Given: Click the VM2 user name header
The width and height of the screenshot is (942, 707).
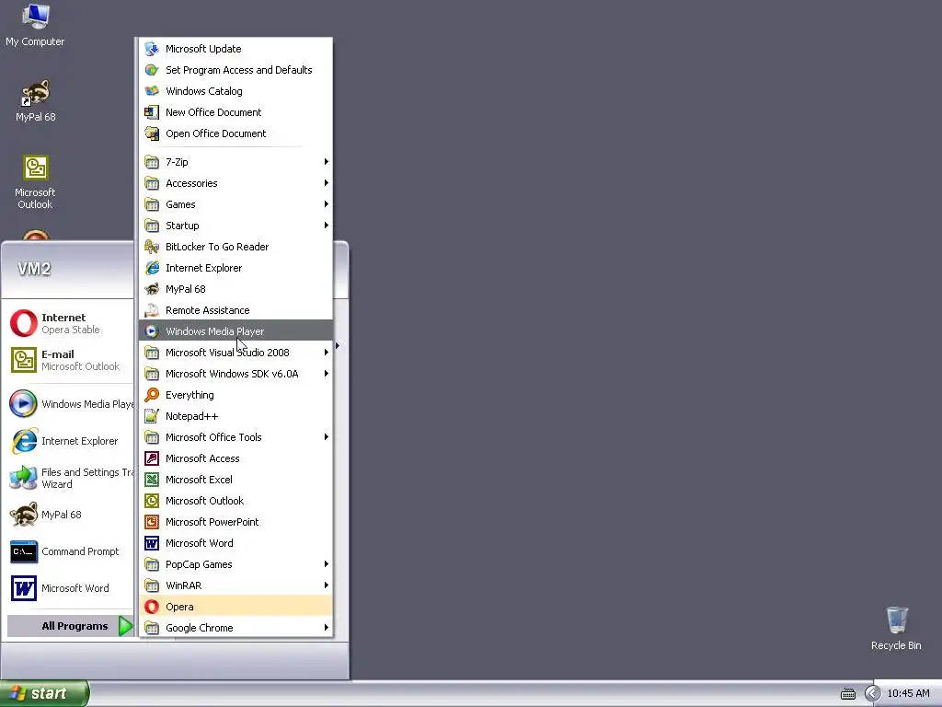Looking at the screenshot, I should (34, 269).
